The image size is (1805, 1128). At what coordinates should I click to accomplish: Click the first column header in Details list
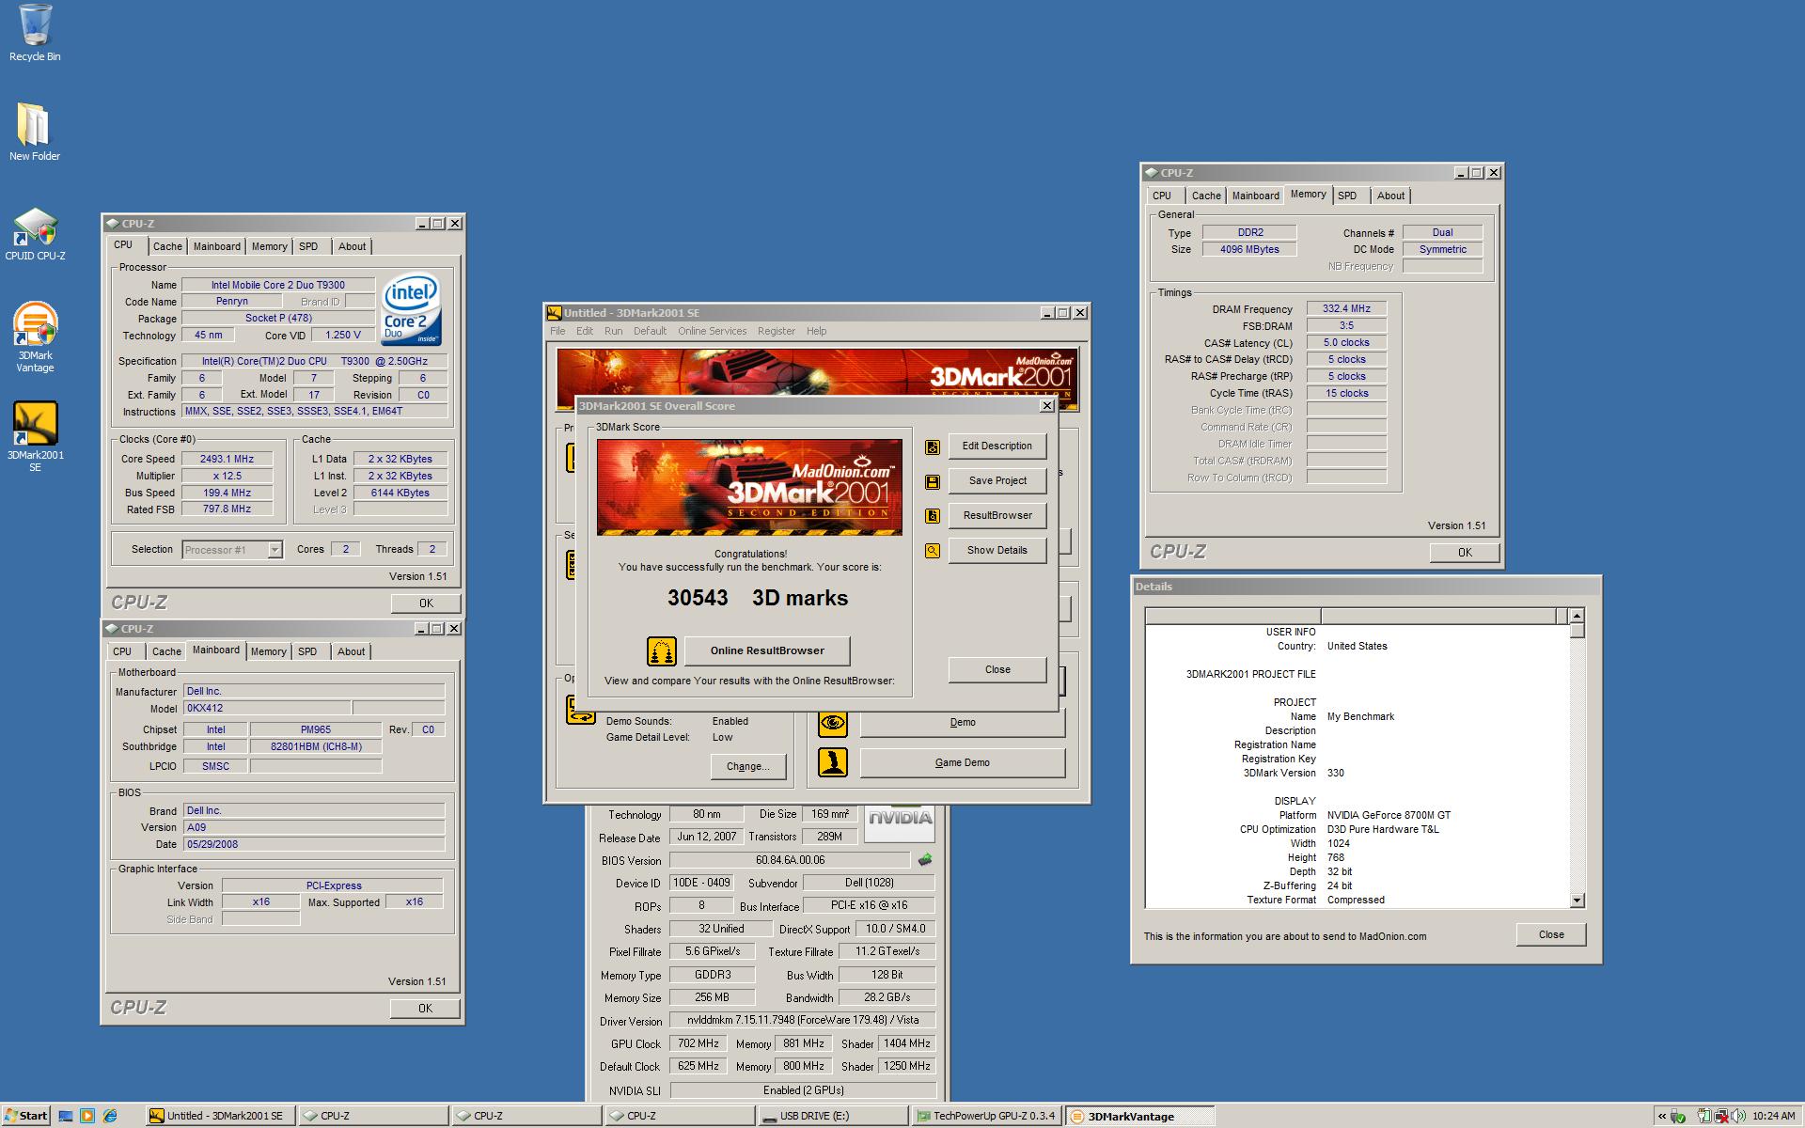coord(1232,616)
